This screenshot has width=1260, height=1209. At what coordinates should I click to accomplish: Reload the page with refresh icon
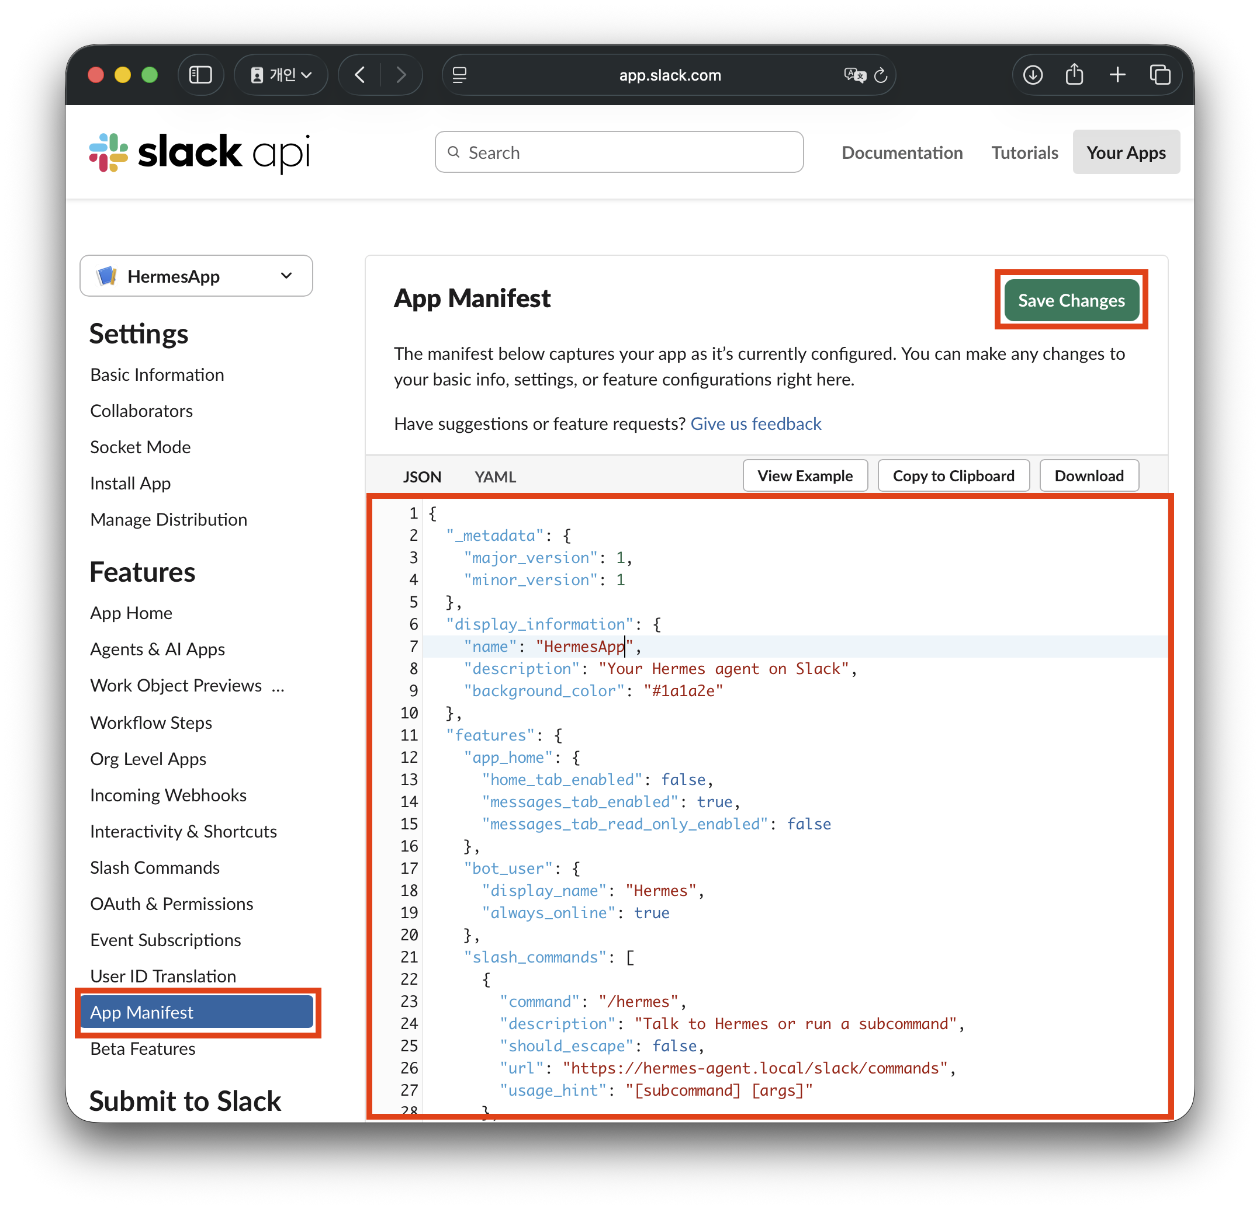(881, 75)
